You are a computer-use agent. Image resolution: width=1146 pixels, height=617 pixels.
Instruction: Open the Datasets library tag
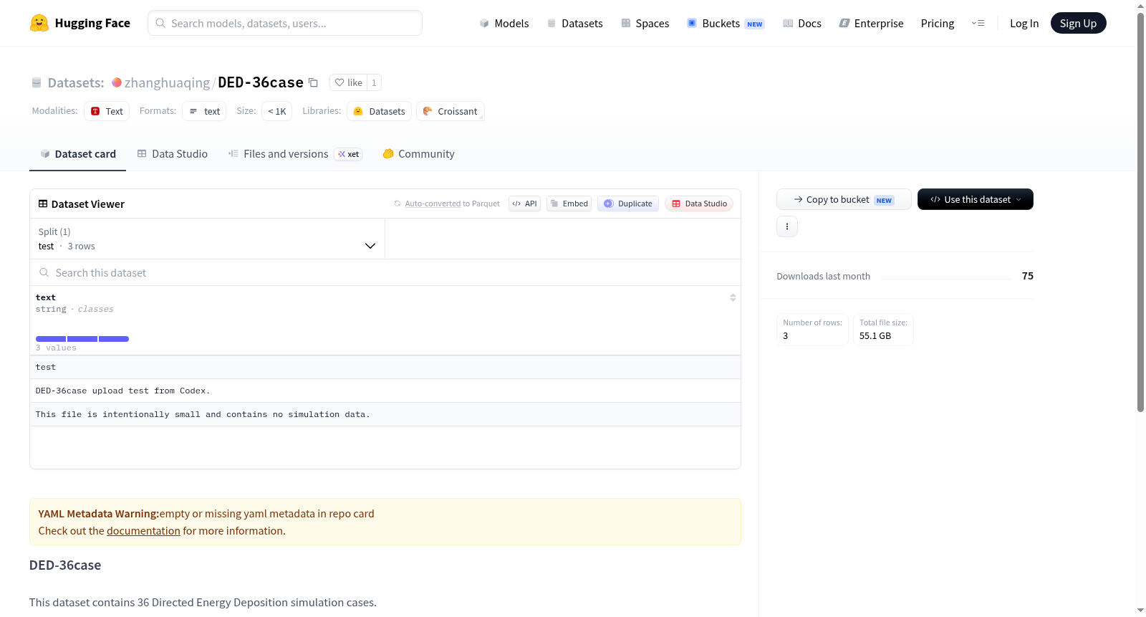point(379,111)
